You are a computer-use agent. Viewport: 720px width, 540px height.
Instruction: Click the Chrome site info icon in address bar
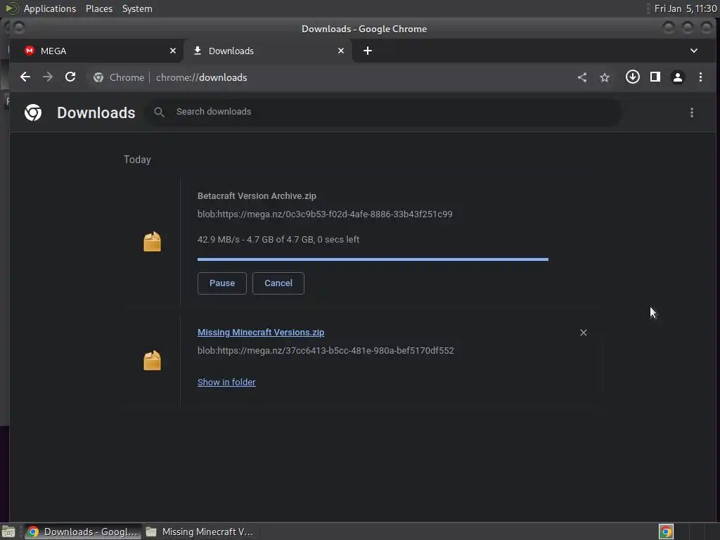point(98,77)
